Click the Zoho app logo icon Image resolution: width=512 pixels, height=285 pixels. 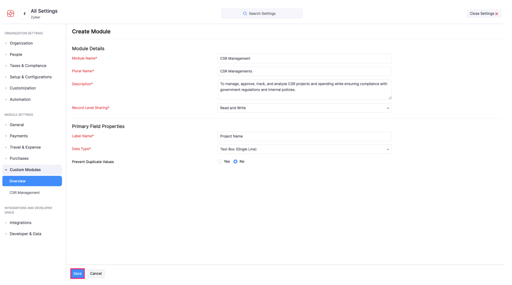[10, 13]
